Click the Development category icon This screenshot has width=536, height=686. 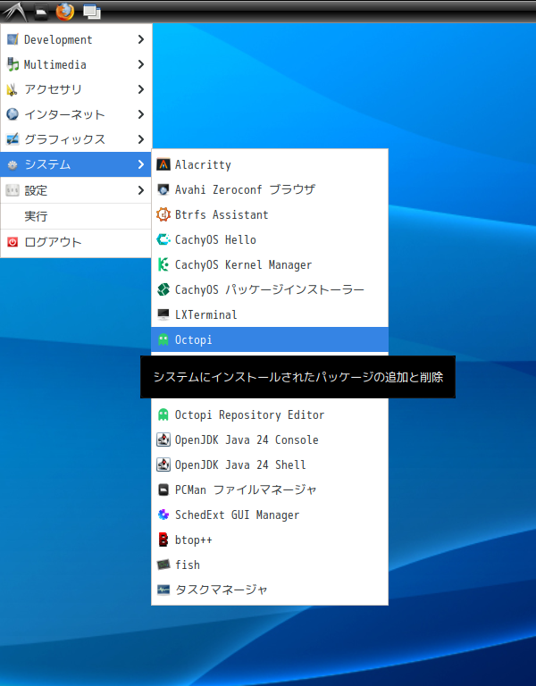[13, 39]
